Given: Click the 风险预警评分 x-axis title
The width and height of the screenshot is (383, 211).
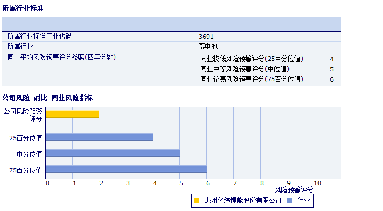Looking at the screenshot, I should pos(294,190).
